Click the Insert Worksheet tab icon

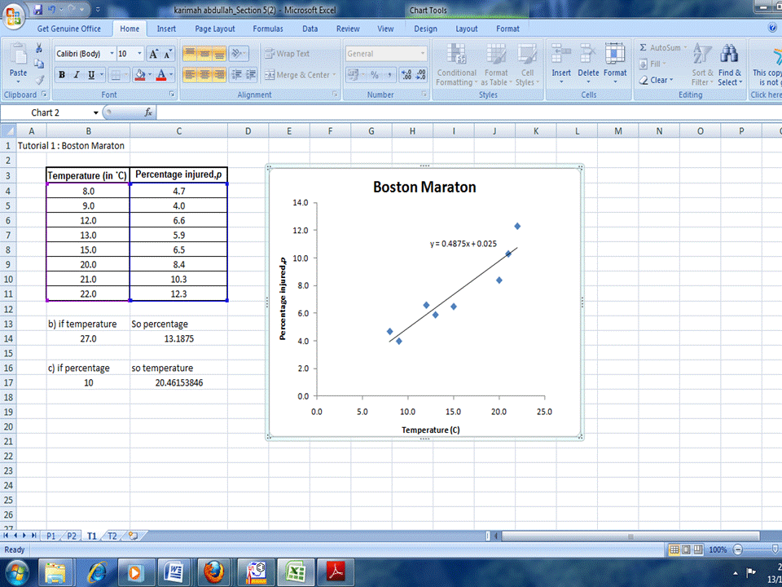point(133,536)
